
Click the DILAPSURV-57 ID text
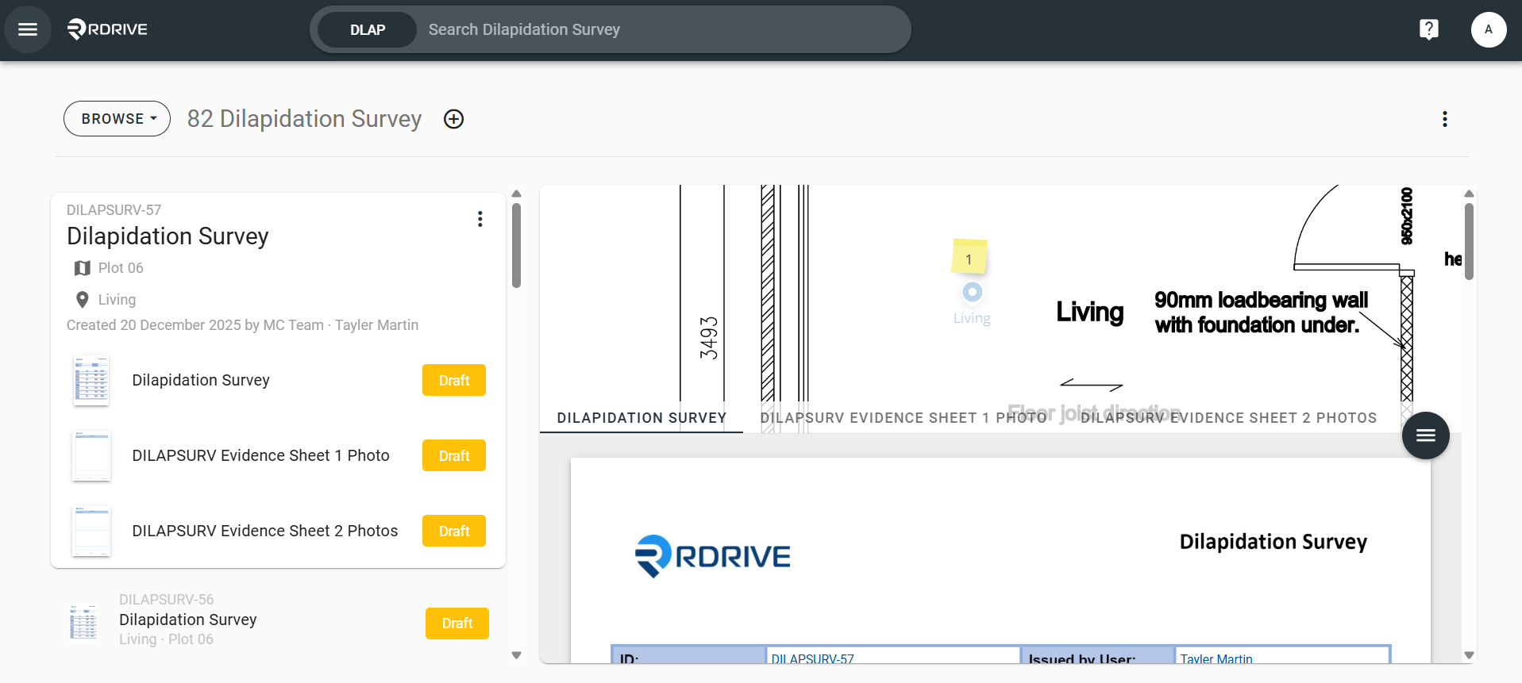pos(114,210)
